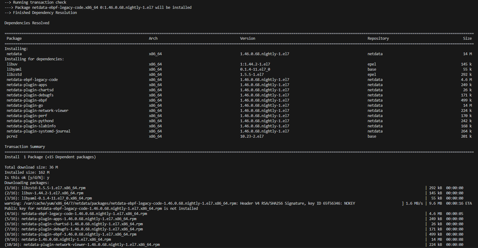
Task: Click netdata-plugin-systemd-journal in the package table
Action: coord(39,131)
